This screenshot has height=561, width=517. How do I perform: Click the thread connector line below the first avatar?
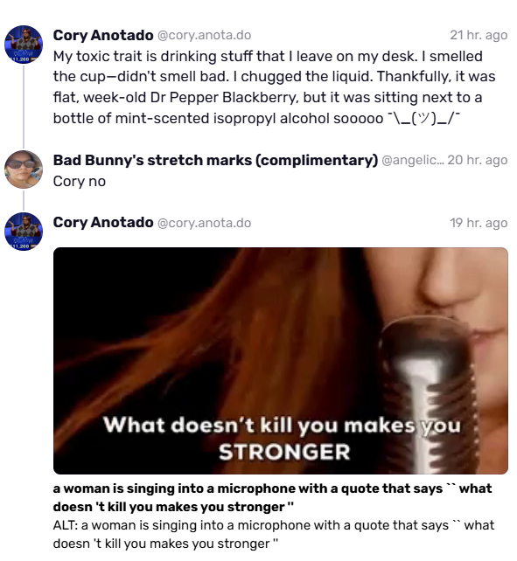pyautogui.click(x=24, y=107)
